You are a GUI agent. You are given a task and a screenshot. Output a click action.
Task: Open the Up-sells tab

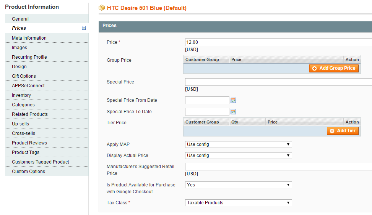(47, 124)
